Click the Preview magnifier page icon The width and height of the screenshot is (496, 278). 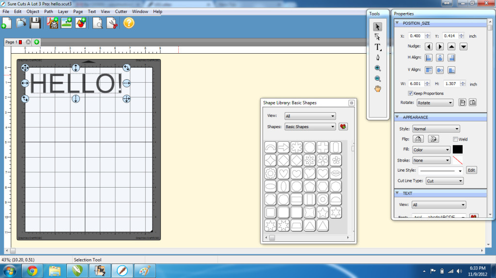pos(97,23)
